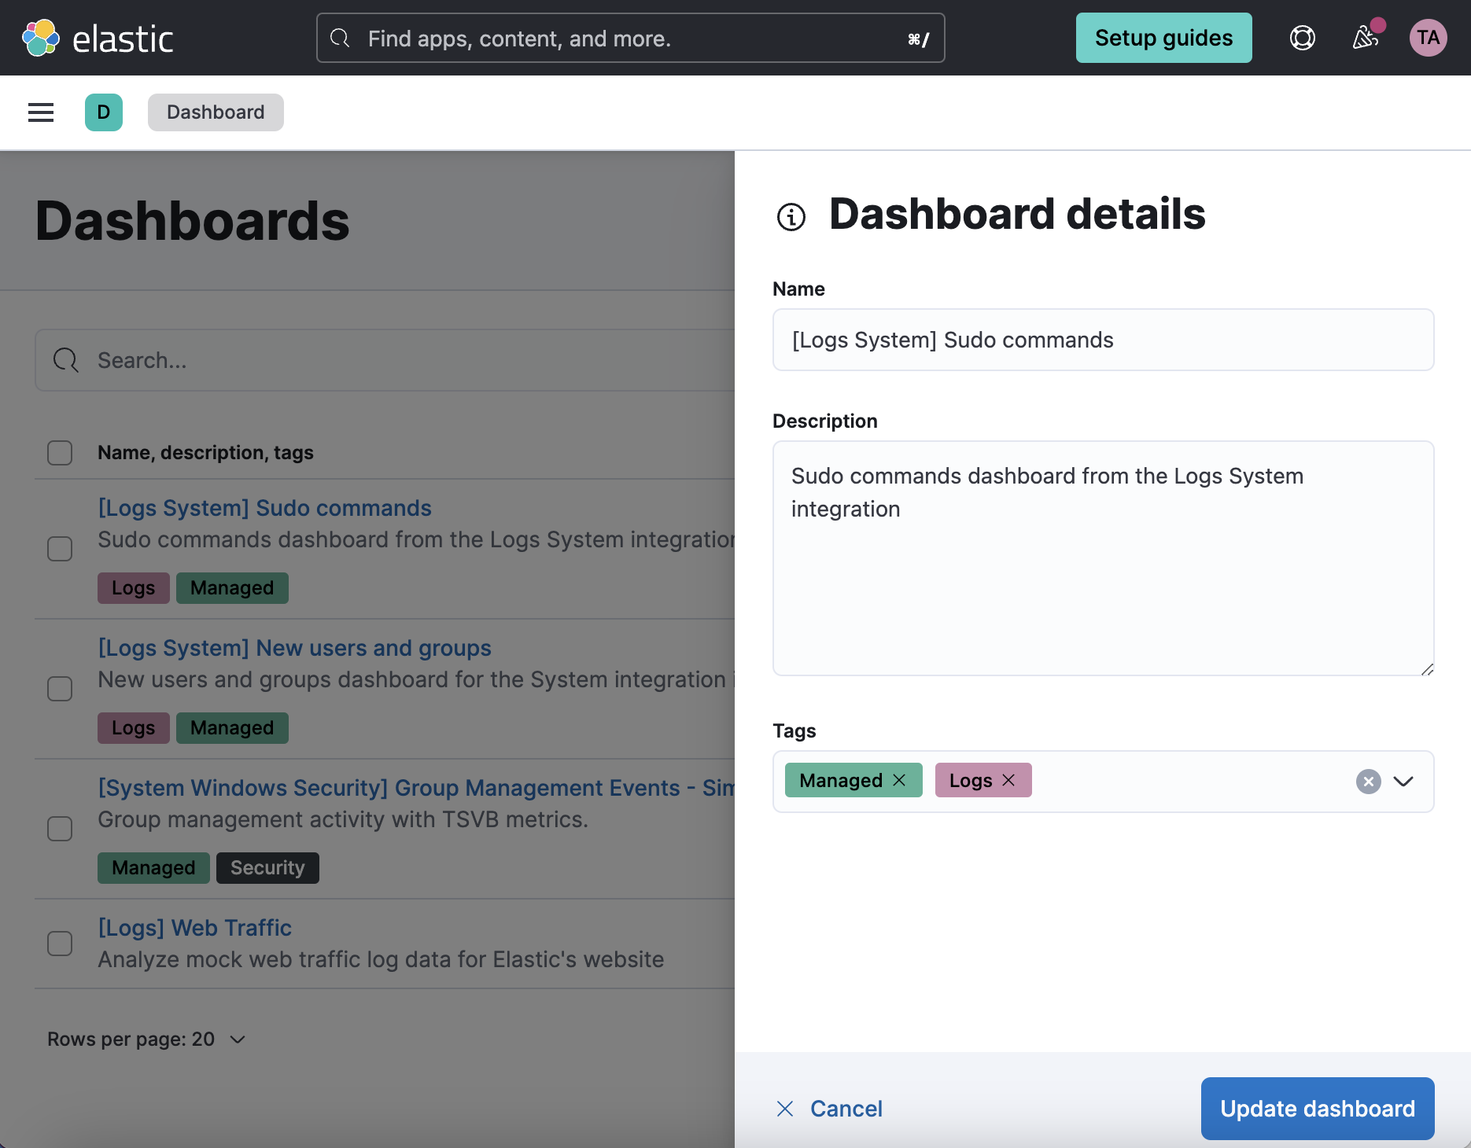
Task: Open the help icon in the header
Action: [1302, 37]
